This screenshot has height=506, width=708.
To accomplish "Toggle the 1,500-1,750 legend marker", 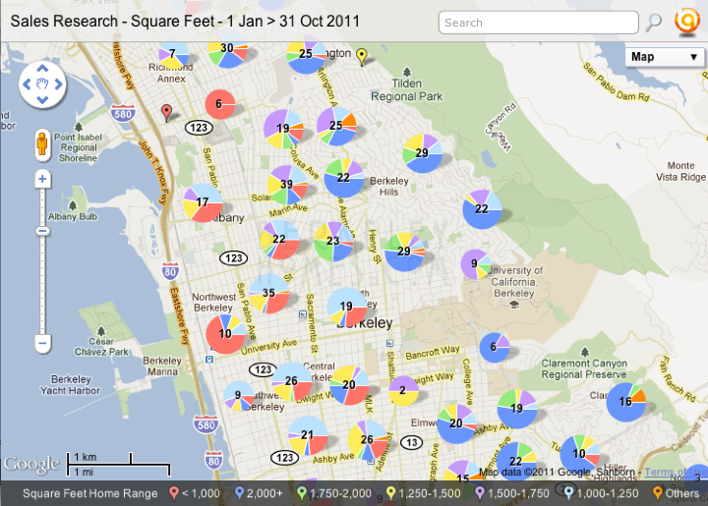I will tap(480, 493).
